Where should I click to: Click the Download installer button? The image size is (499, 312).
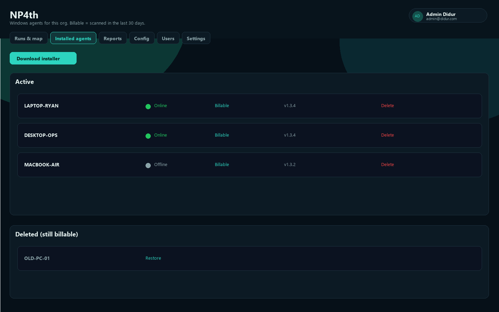(43, 58)
